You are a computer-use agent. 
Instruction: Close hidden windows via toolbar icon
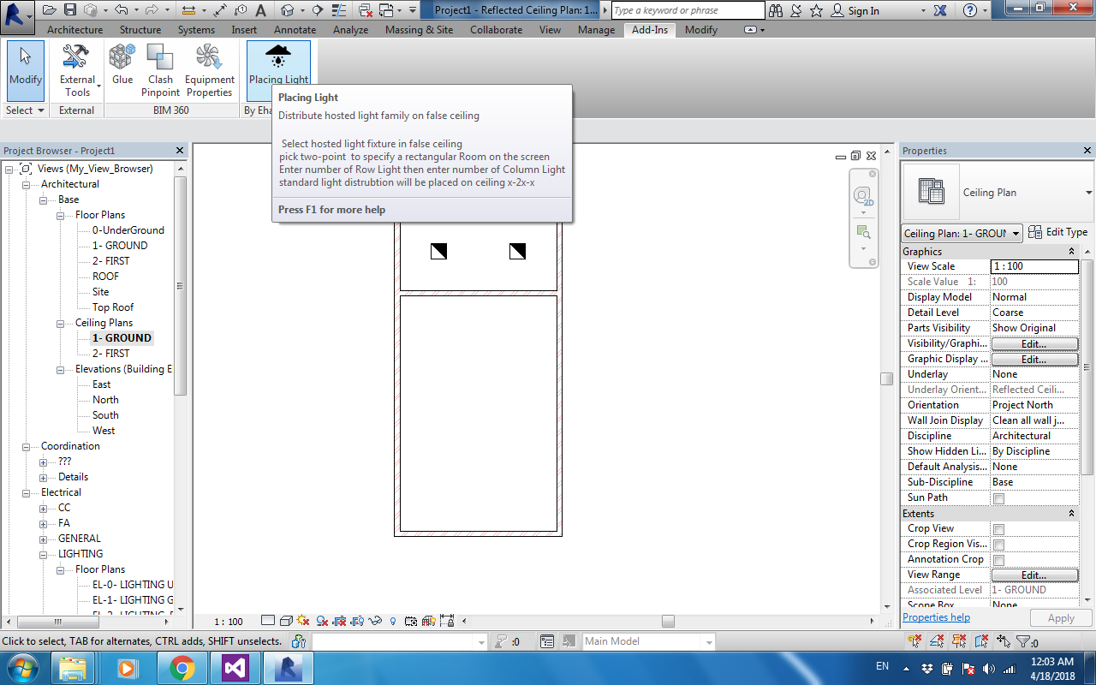(x=366, y=10)
